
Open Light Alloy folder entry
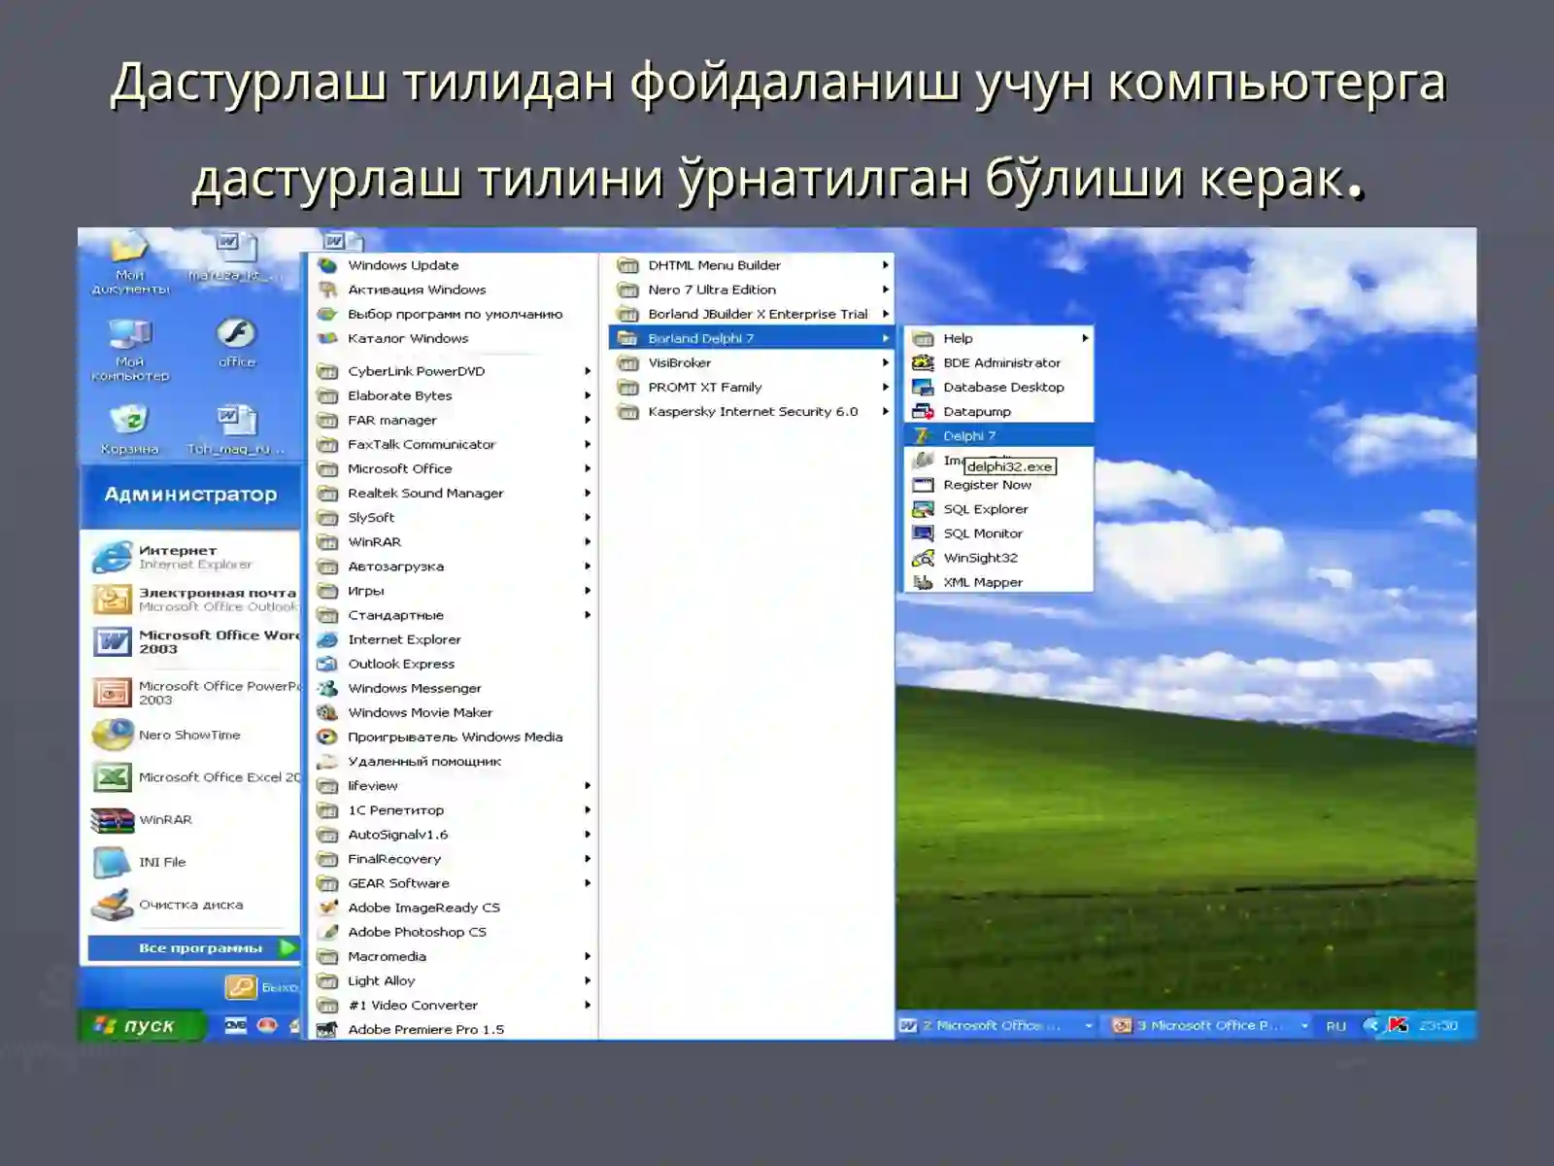[x=452, y=980]
